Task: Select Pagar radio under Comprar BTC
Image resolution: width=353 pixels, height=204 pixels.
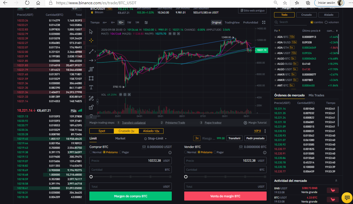Action: coord(121,152)
